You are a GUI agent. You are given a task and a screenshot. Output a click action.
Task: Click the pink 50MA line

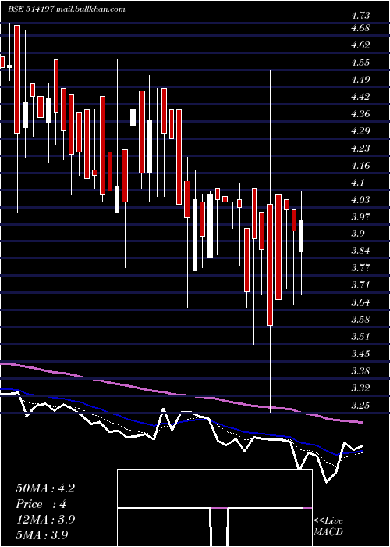(x=181, y=395)
